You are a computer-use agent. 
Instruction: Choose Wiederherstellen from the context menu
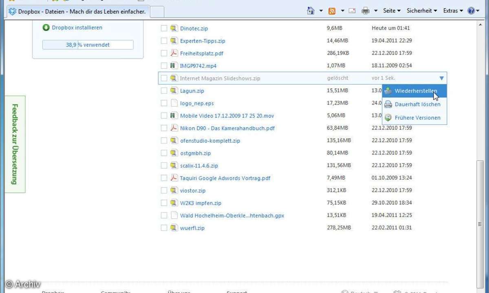pyautogui.click(x=414, y=91)
